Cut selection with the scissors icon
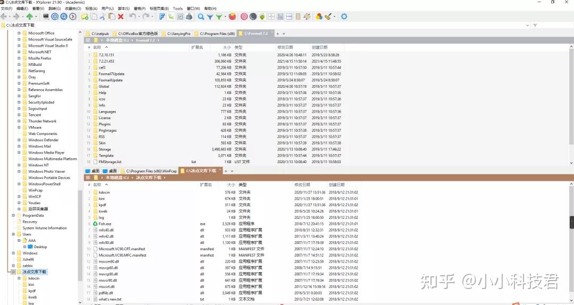The width and height of the screenshot is (574, 305). click(103, 16)
